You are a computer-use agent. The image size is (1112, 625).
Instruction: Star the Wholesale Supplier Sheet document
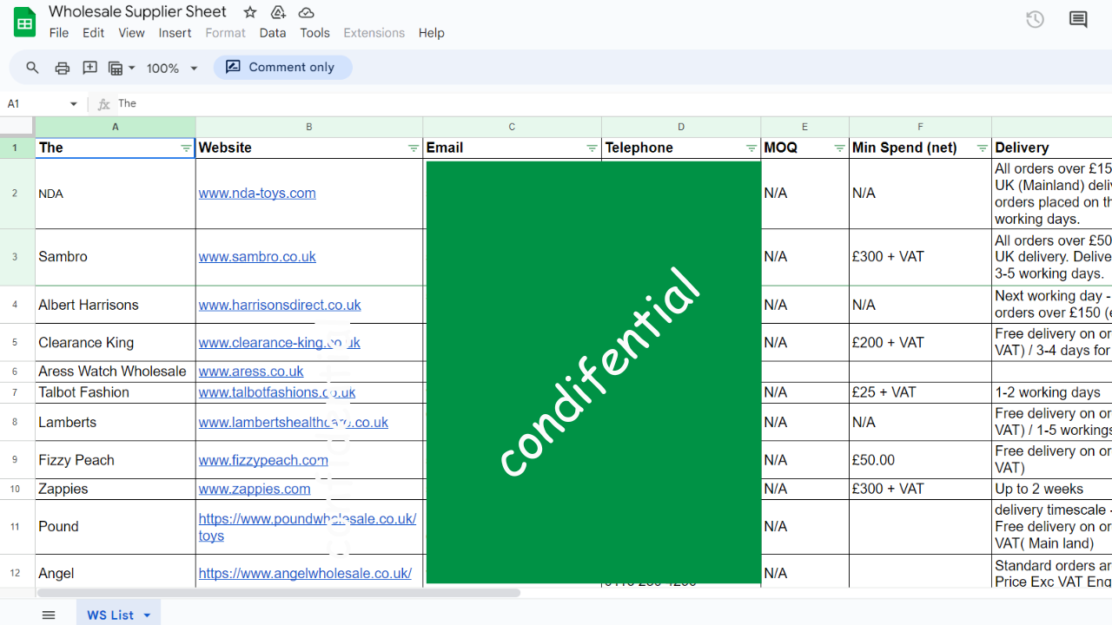pyautogui.click(x=250, y=12)
